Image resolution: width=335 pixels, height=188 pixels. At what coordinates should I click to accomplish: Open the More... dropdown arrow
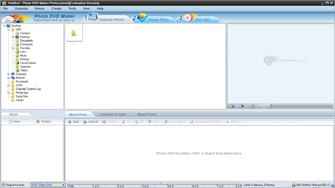coord(227,122)
